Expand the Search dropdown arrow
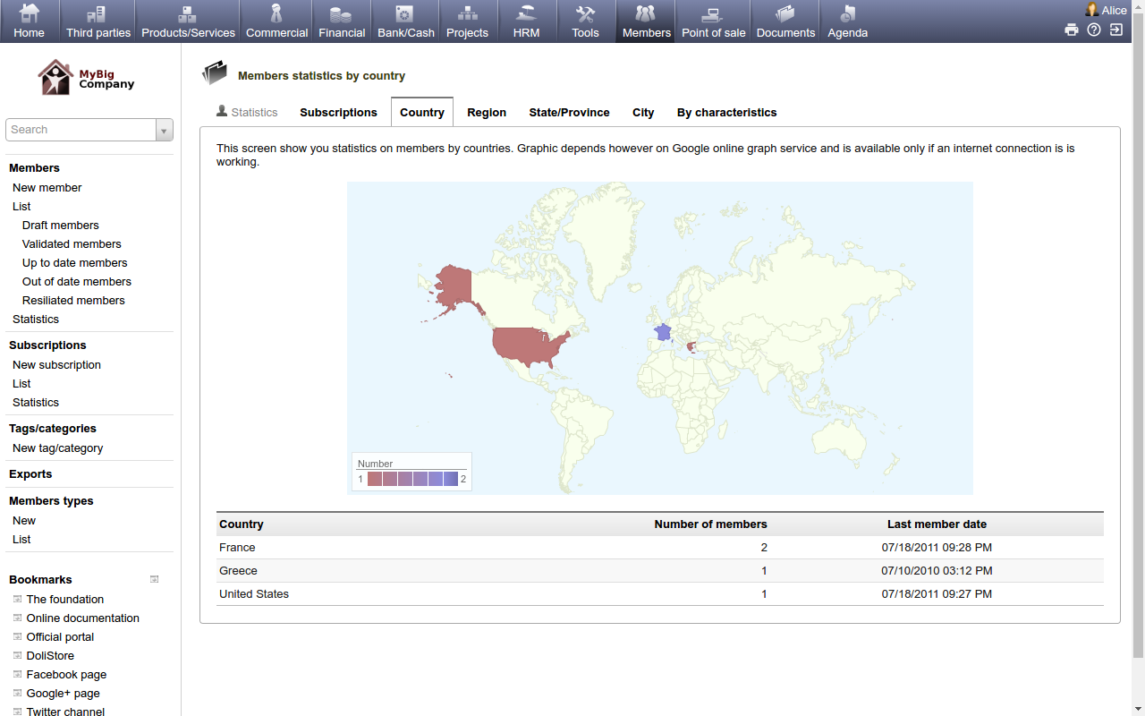Screen dimensions: 1145x716 pyautogui.click(x=164, y=131)
